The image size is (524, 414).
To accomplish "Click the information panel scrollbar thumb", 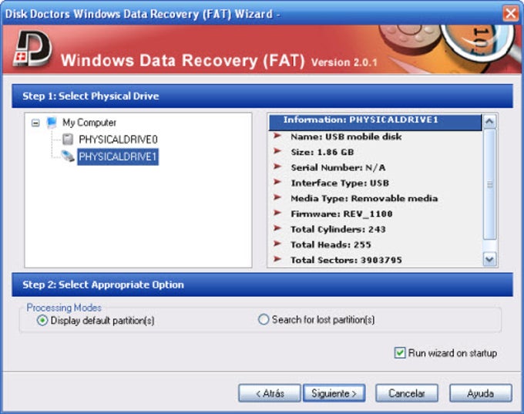I will click(489, 184).
